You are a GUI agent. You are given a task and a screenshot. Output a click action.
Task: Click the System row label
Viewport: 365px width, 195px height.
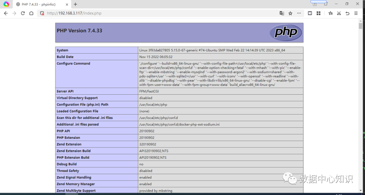pos(63,50)
